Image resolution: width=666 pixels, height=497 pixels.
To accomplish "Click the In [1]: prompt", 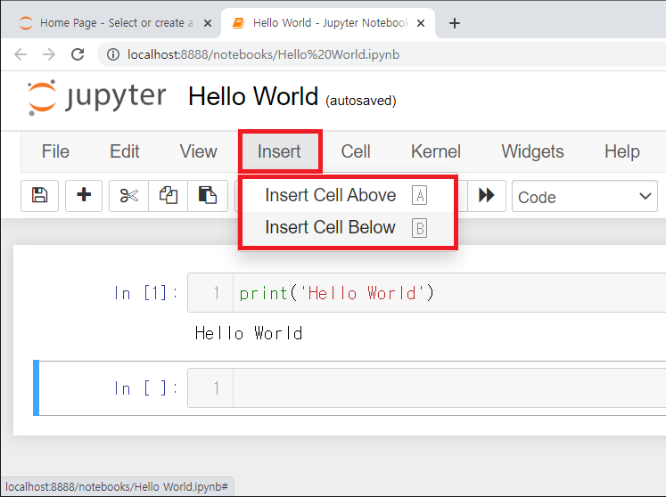I will pos(146,293).
